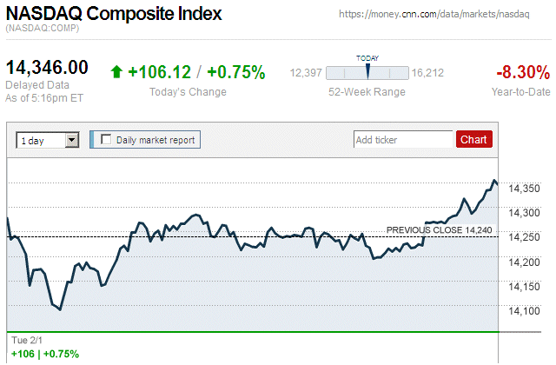
Task: Click the NASDAQ Composite Index title
Action: 115,14
